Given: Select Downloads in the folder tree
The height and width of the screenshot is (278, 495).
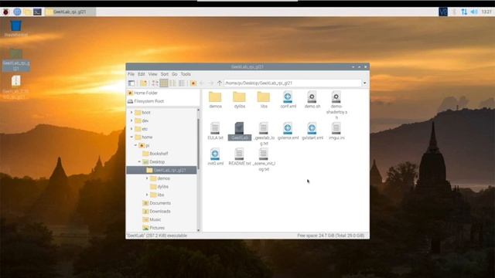Looking at the screenshot, I should click(x=156, y=211).
